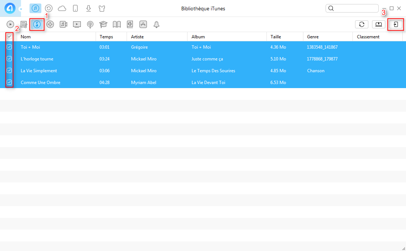
Task: Click the size 4.36 Mo cell
Action: (x=278, y=47)
